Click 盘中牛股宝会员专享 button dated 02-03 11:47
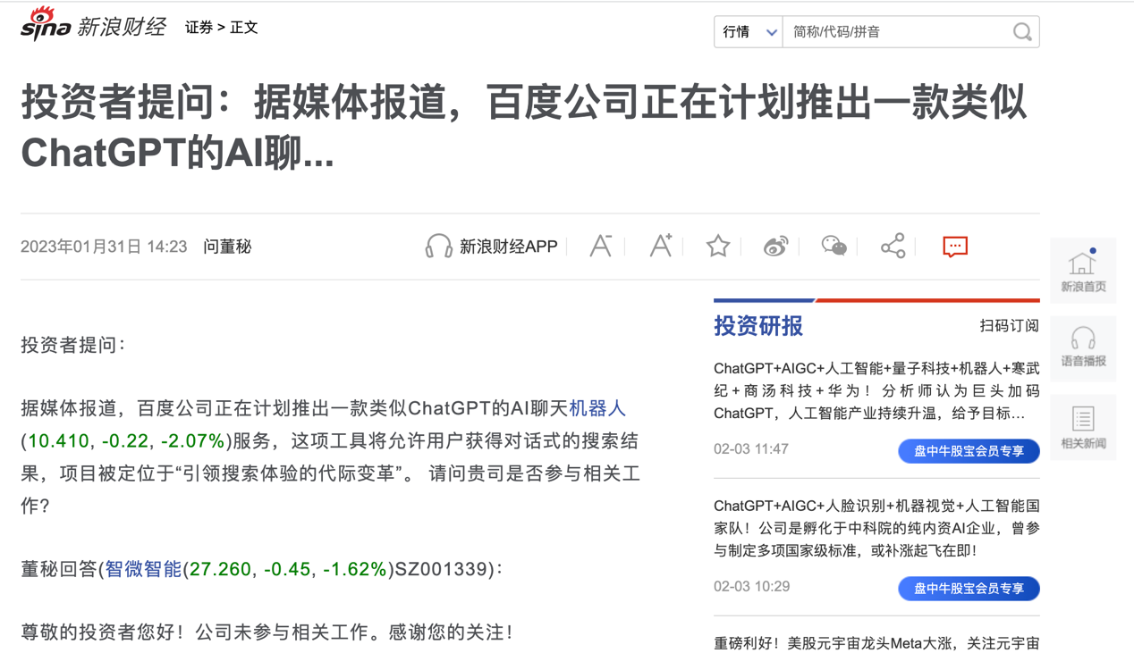Screen dimensions: 1134x653 tap(969, 451)
